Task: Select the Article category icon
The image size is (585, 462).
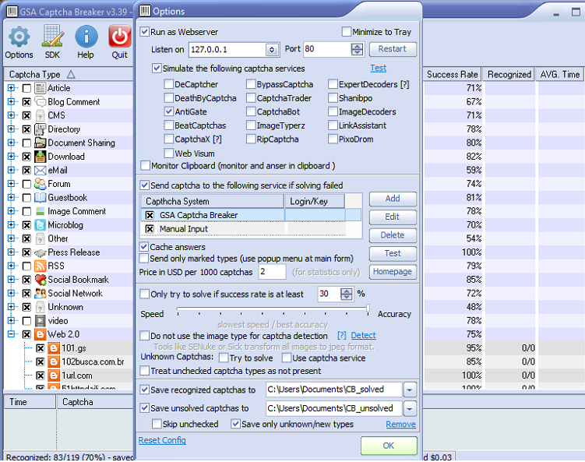Action: coord(40,88)
